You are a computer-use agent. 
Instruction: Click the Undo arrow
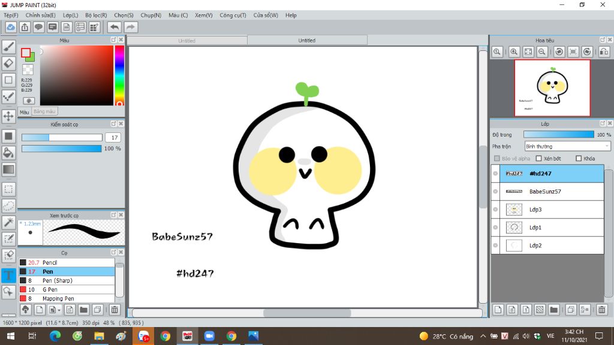tap(115, 27)
